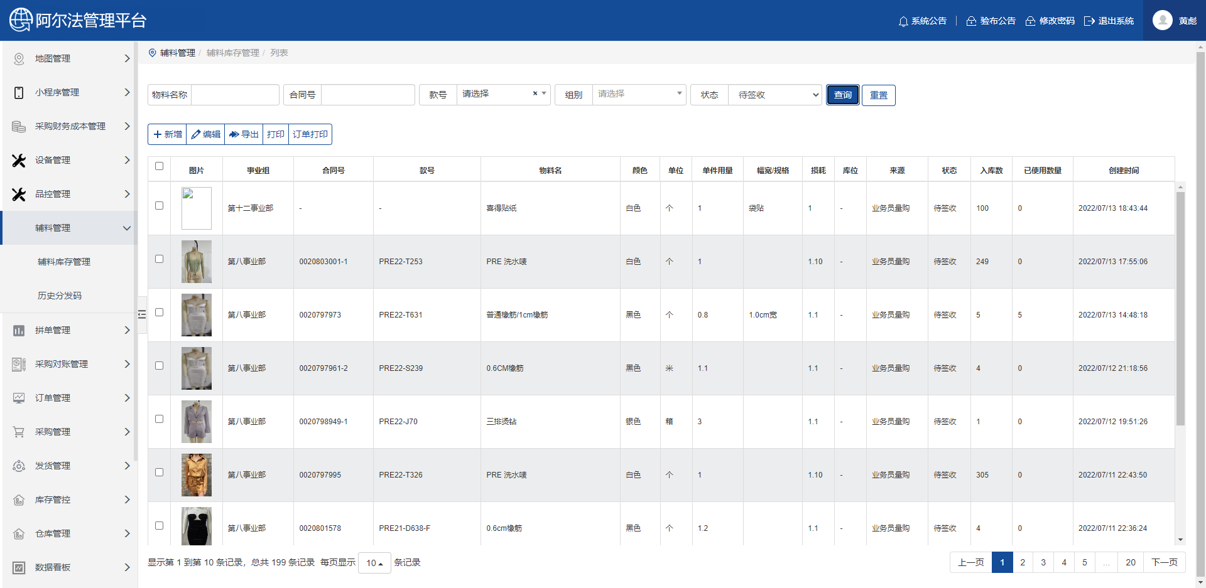Open the 组别 selection dropdown

(x=639, y=95)
